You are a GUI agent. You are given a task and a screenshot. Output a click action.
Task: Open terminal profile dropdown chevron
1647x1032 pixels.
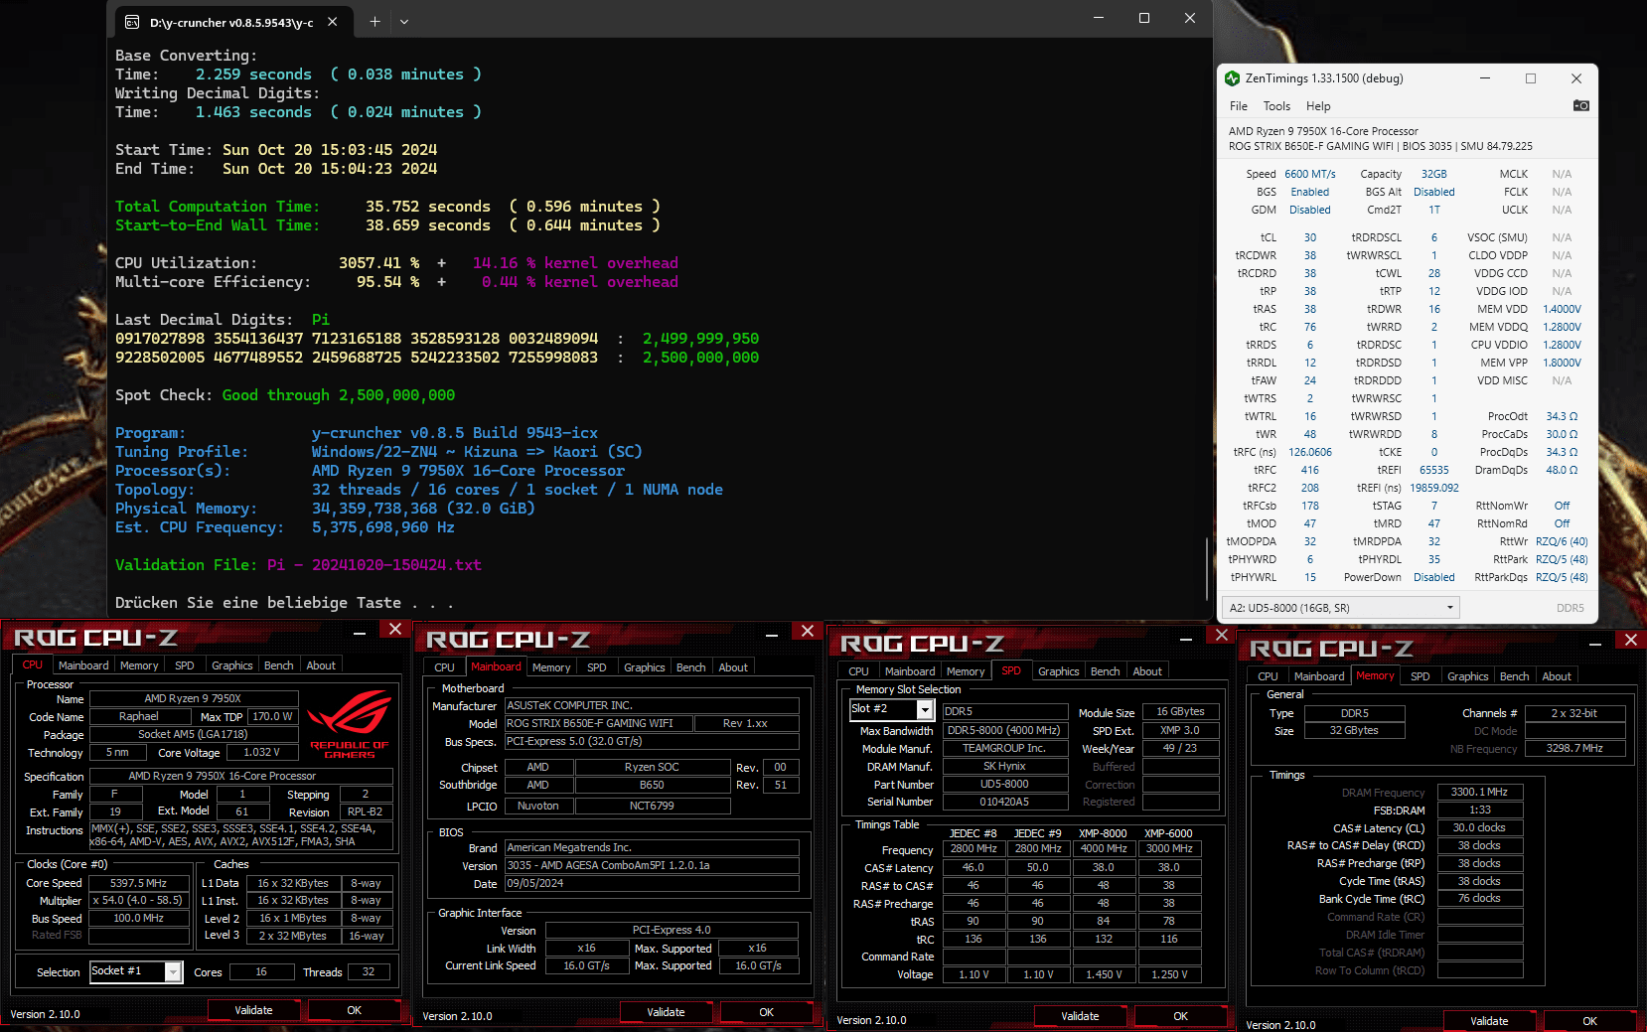404,21
